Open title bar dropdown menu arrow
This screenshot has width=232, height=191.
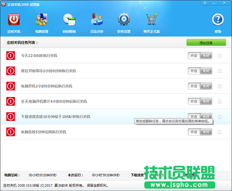(205, 3)
